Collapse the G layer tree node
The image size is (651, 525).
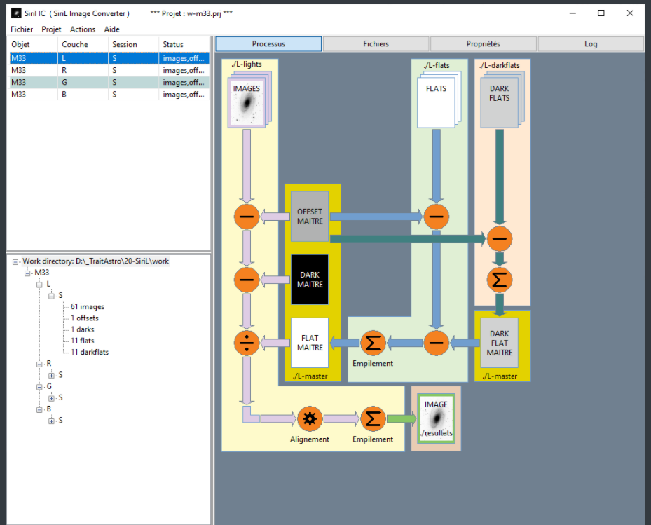point(39,387)
